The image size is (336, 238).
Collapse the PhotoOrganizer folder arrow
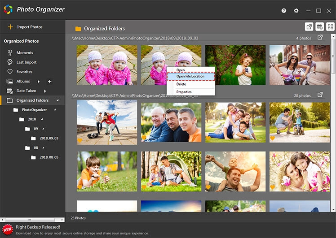tap(55, 109)
